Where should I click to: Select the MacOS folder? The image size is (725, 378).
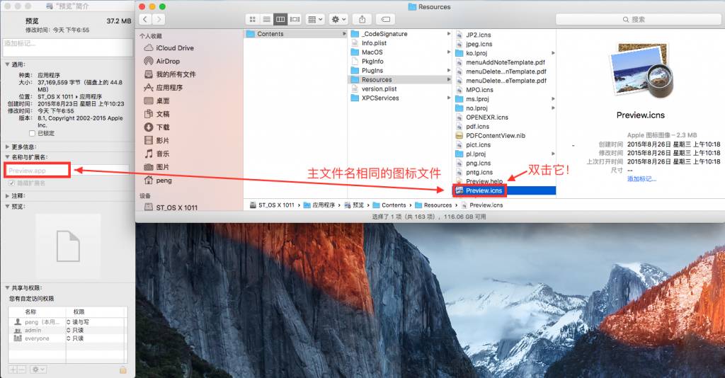(x=372, y=52)
